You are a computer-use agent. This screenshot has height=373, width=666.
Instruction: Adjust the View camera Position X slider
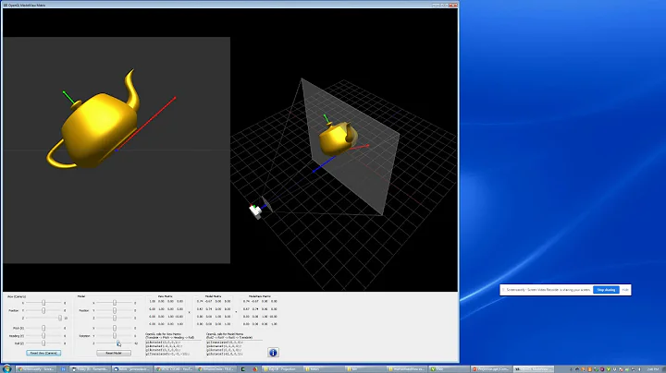[43, 303]
